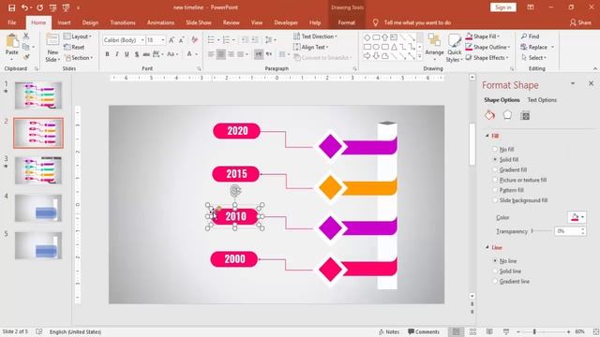This screenshot has width=600, height=337.
Task: Toggle Italic formatting
Action: point(116,54)
